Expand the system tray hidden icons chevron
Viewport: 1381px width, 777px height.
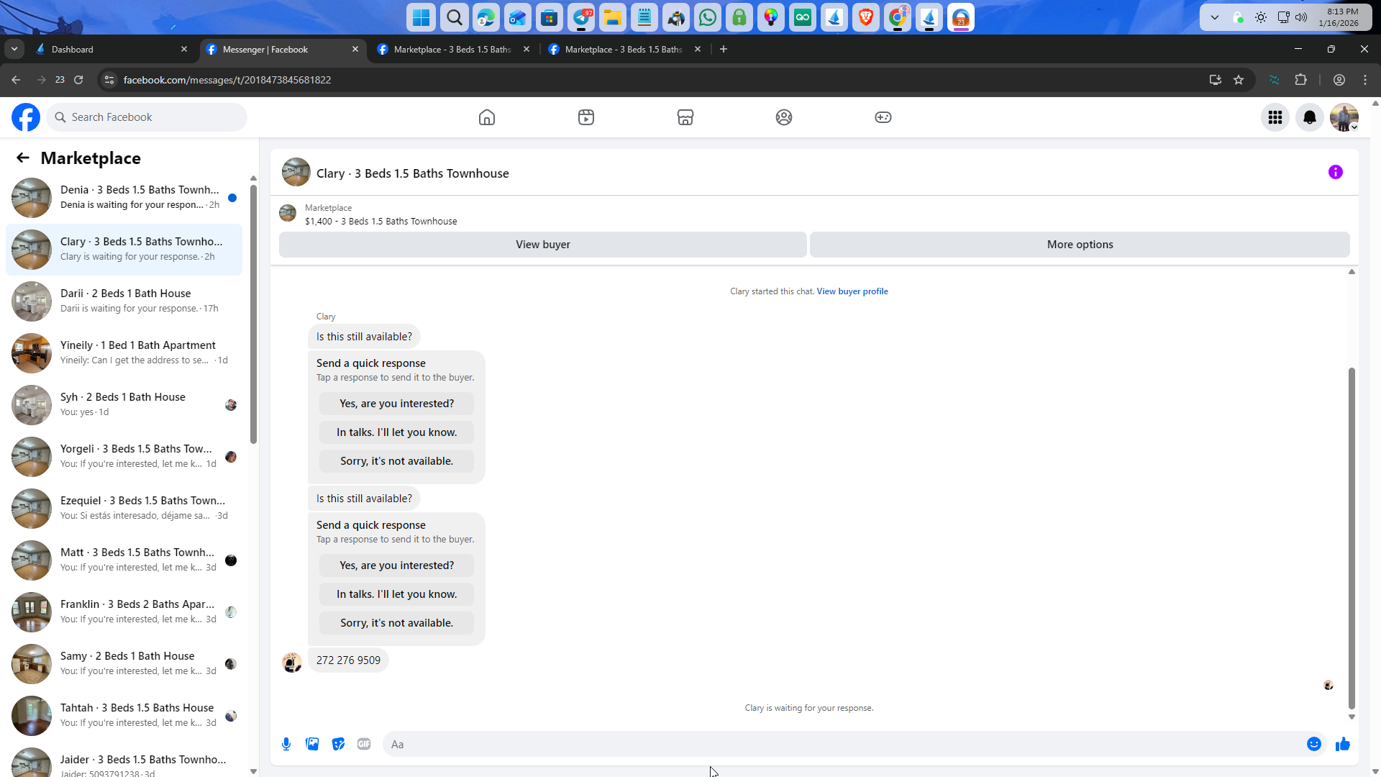click(1214, 17)
